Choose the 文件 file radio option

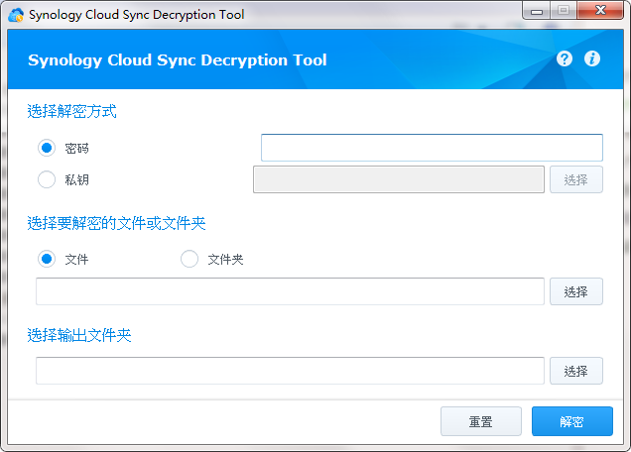pyautogui.click(x=47, y=259)
